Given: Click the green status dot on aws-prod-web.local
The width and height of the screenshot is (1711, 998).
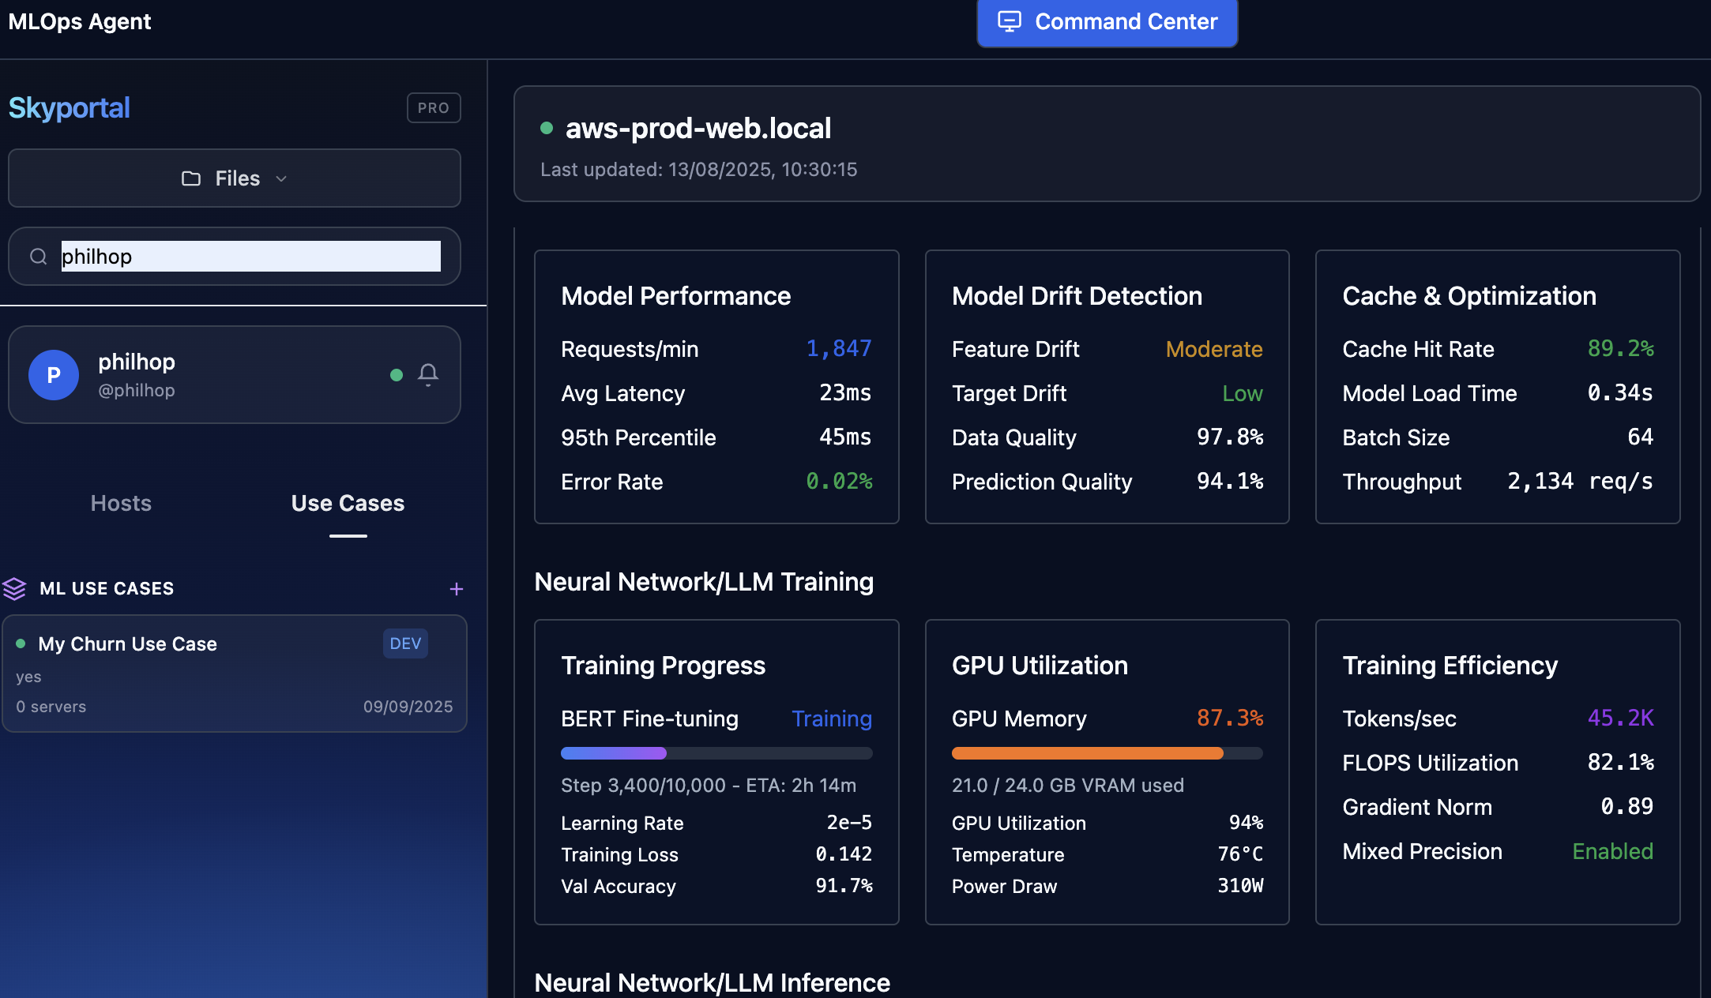Looking at the screenshot, I should coord(546,128).
